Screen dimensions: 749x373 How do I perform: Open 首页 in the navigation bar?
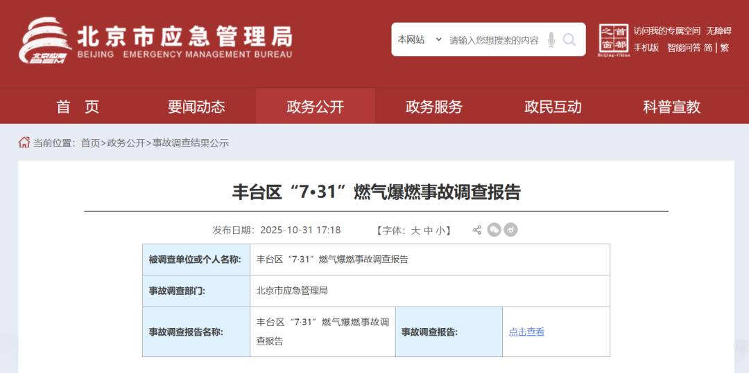78,107
